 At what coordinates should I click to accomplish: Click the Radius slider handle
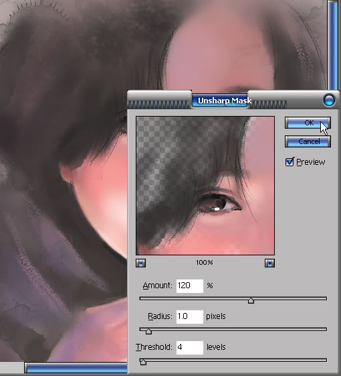pos(148,331)
